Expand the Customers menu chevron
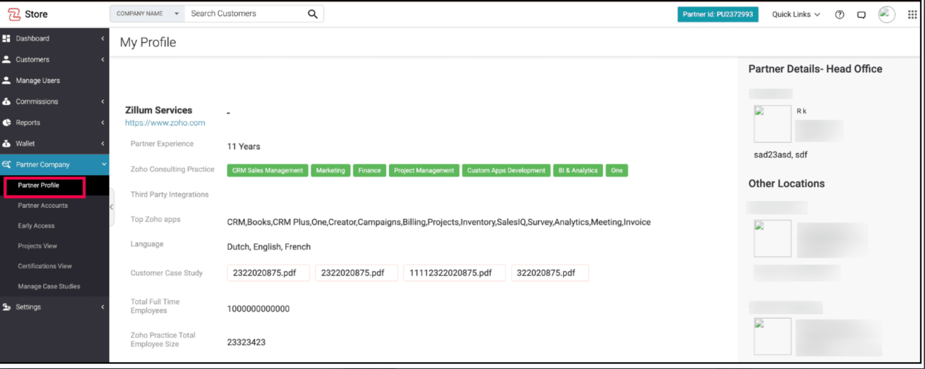 pos(102,59)
